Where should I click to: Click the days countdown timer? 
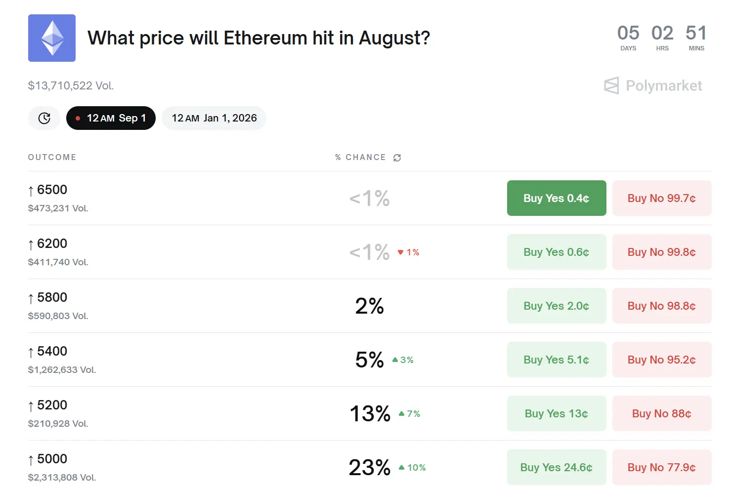pyautogui.click(x=628, y=38)
